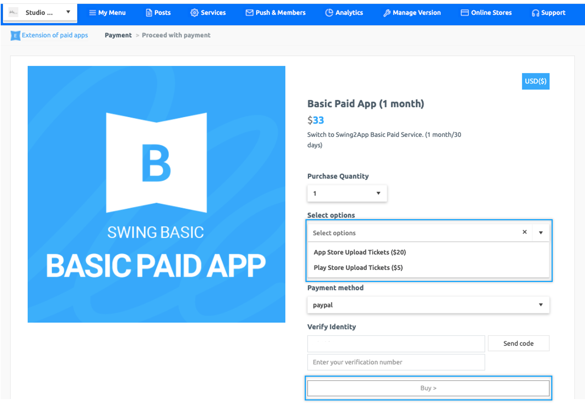Image resolution: width=585 pixels, height=404 pixels.
Task: Click the verification number input field
Action: [x=396, y=362]
